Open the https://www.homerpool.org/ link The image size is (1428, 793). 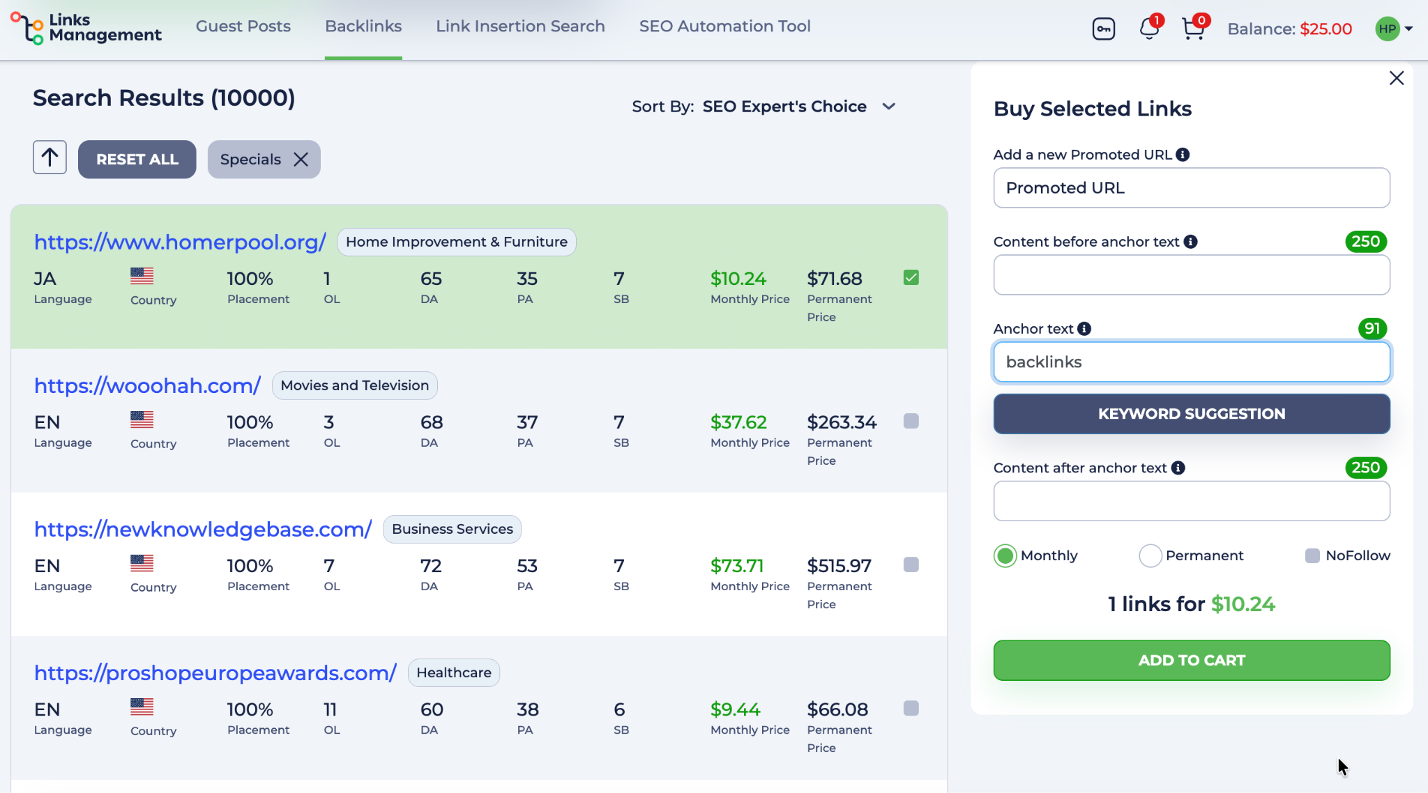coord(180,242)
